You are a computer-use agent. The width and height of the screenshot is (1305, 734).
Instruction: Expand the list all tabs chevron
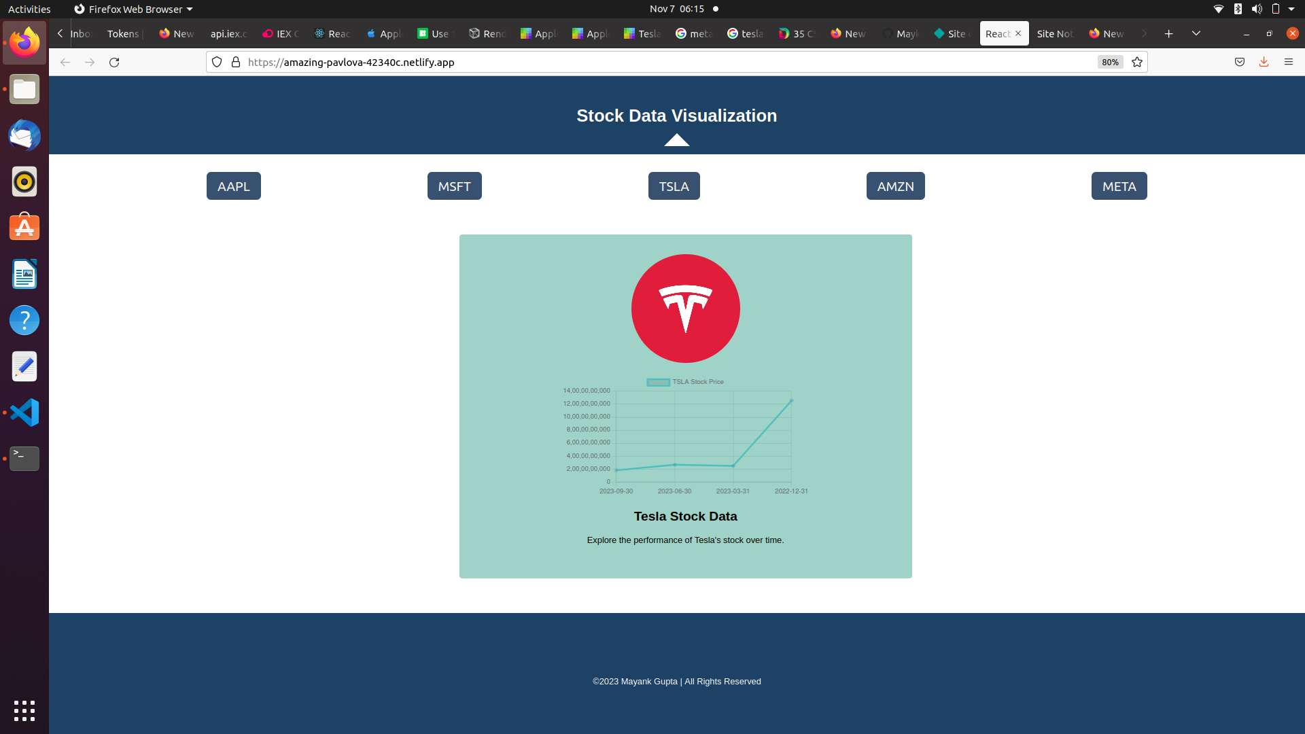point(1196,33)
